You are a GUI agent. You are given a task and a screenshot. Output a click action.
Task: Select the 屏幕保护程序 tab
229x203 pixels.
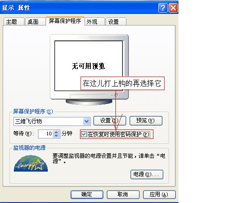[x=65, y=21]
